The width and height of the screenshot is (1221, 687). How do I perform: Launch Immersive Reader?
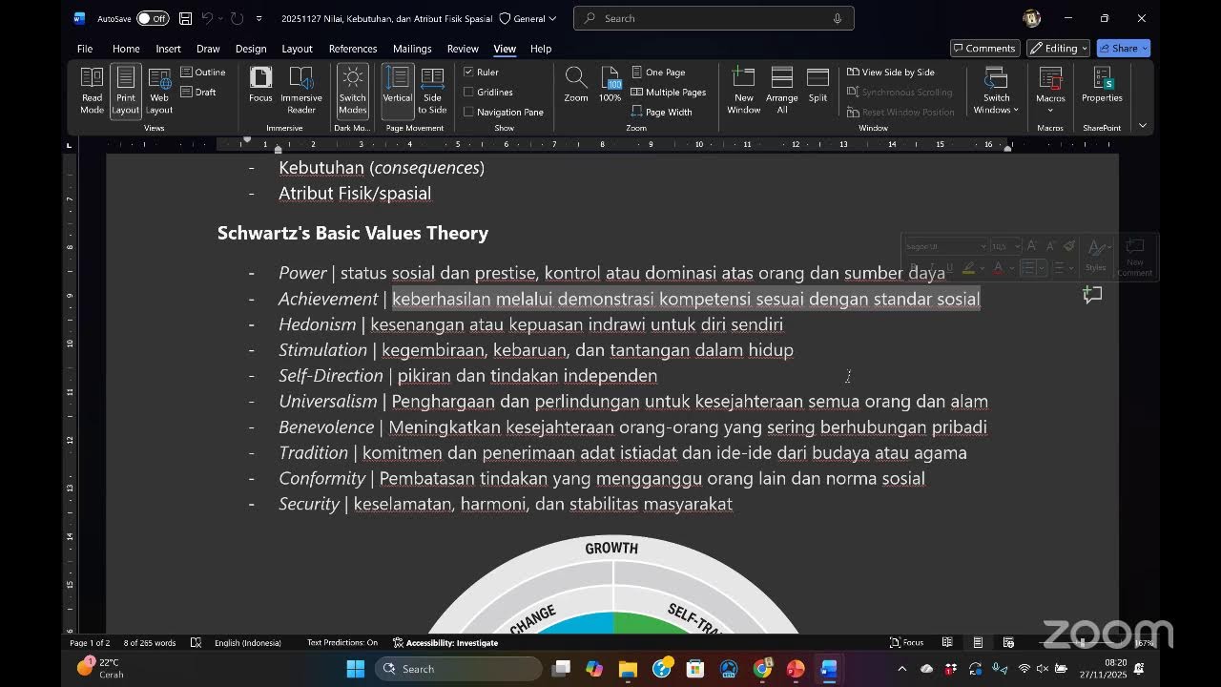click(301, 91)
